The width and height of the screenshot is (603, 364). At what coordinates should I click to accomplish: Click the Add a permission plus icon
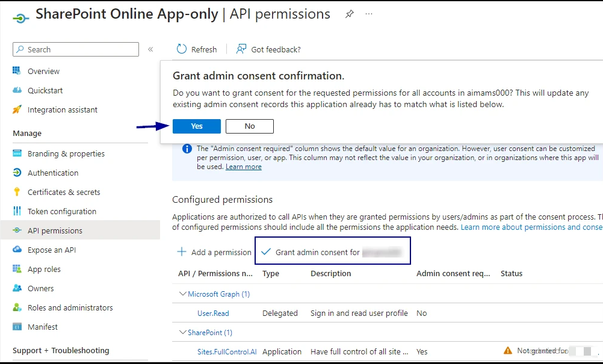pyautogui.click(x=182, y=252)
